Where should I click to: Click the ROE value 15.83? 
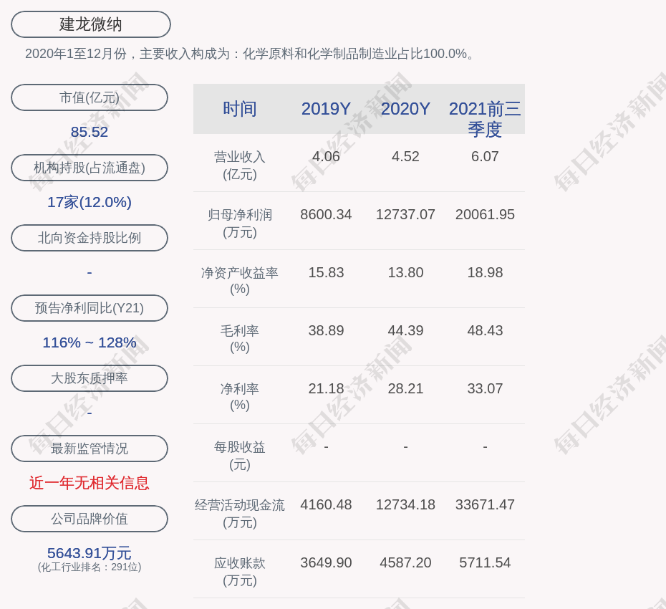[x=327, y=272]
